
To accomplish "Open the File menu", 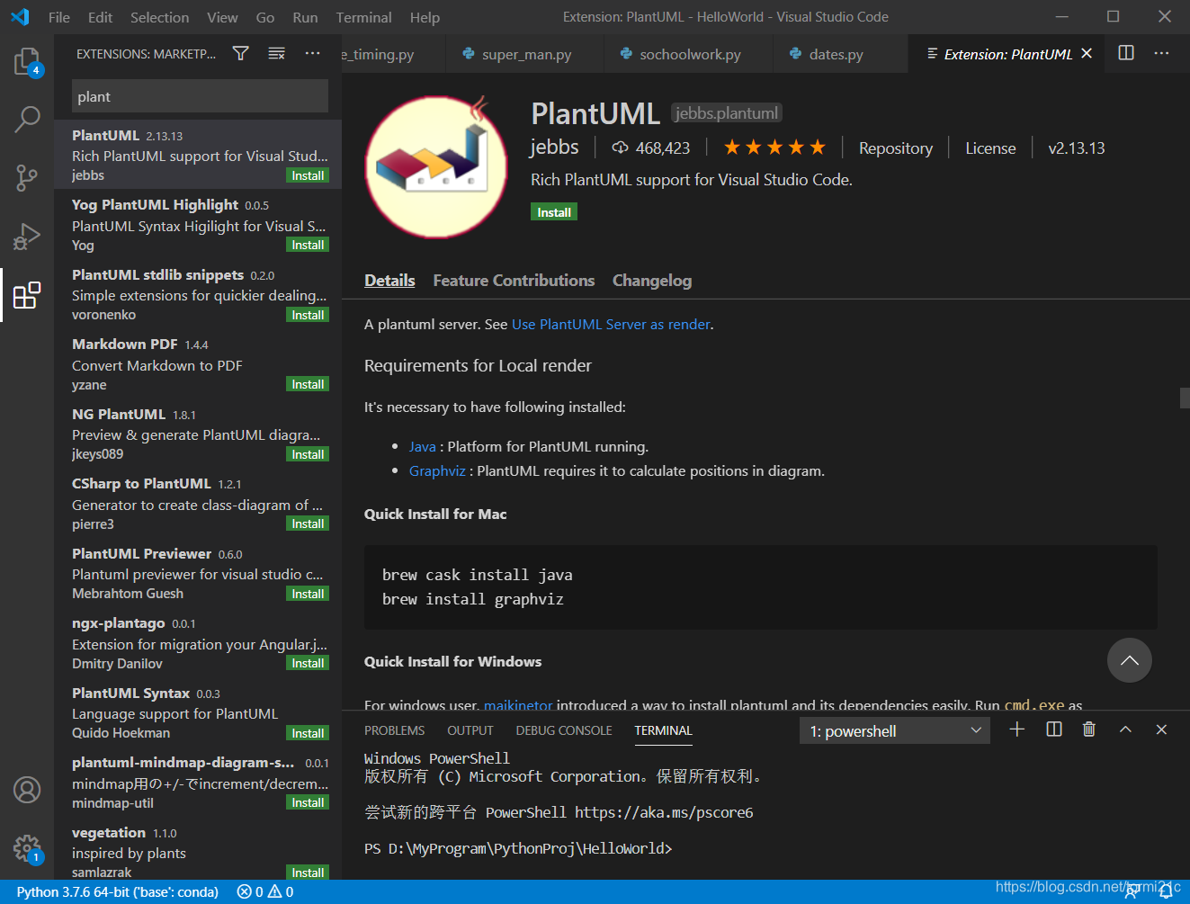I will pos(59,17).
